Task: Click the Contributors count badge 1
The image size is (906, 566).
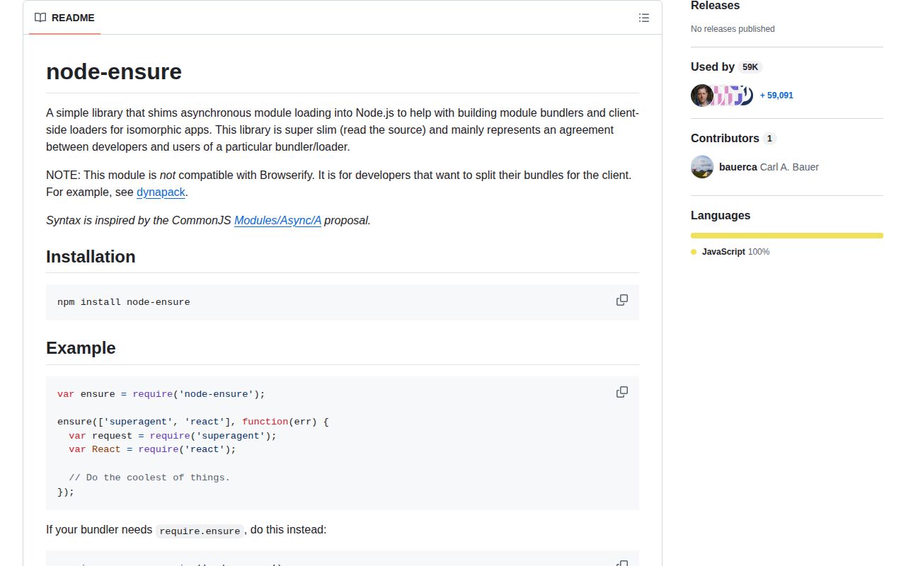Action: [769, 139]
